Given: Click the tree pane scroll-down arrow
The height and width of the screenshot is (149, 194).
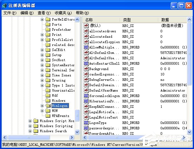Looking at the screenshot, I should [77, 132].
